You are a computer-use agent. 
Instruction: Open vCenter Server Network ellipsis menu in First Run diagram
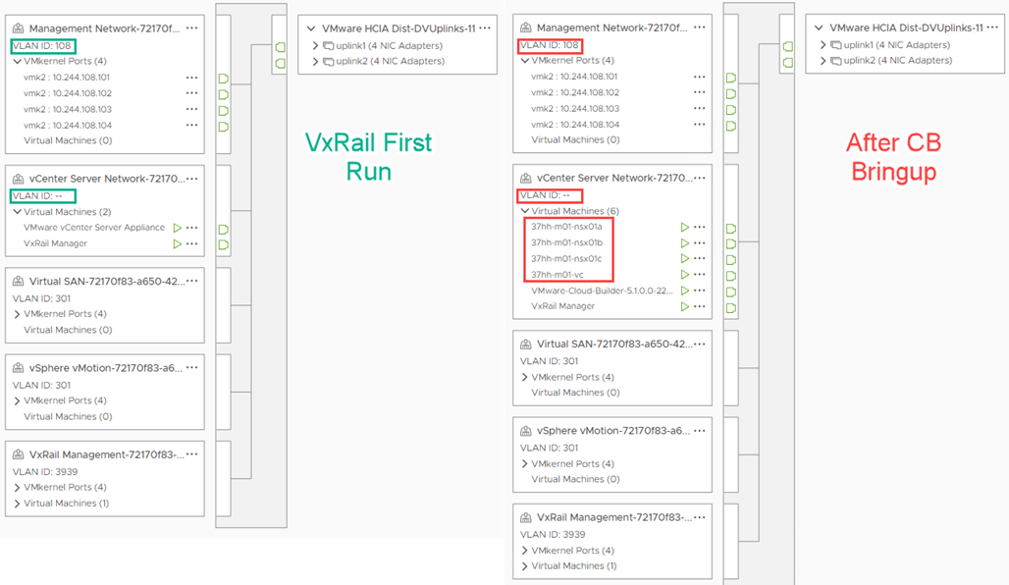(x=191, y=179)
